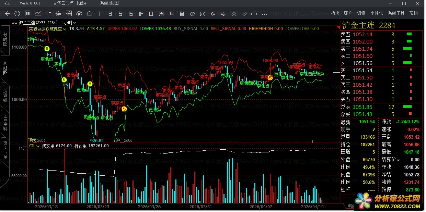Viewport: 426px width, 212px height.
Task: Open the 系统工具 menu
Action: tap(396, 13)
